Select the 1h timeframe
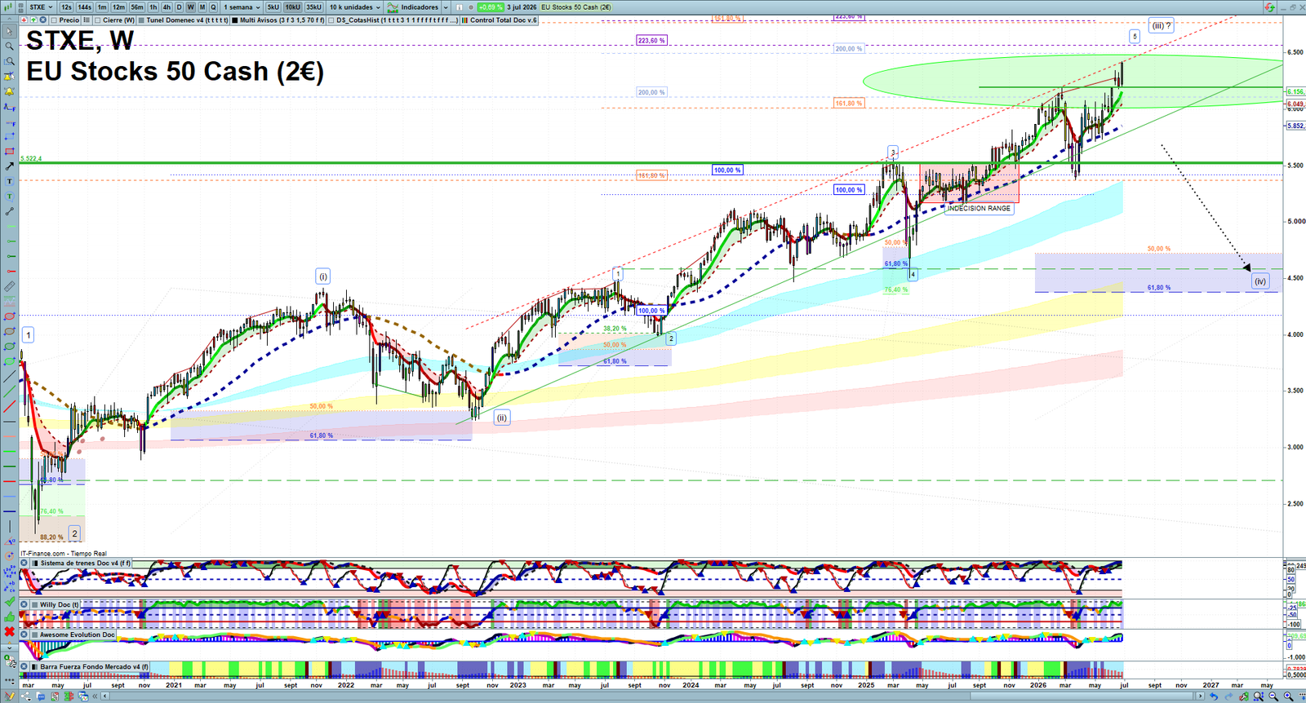 (x=153, y=7)
